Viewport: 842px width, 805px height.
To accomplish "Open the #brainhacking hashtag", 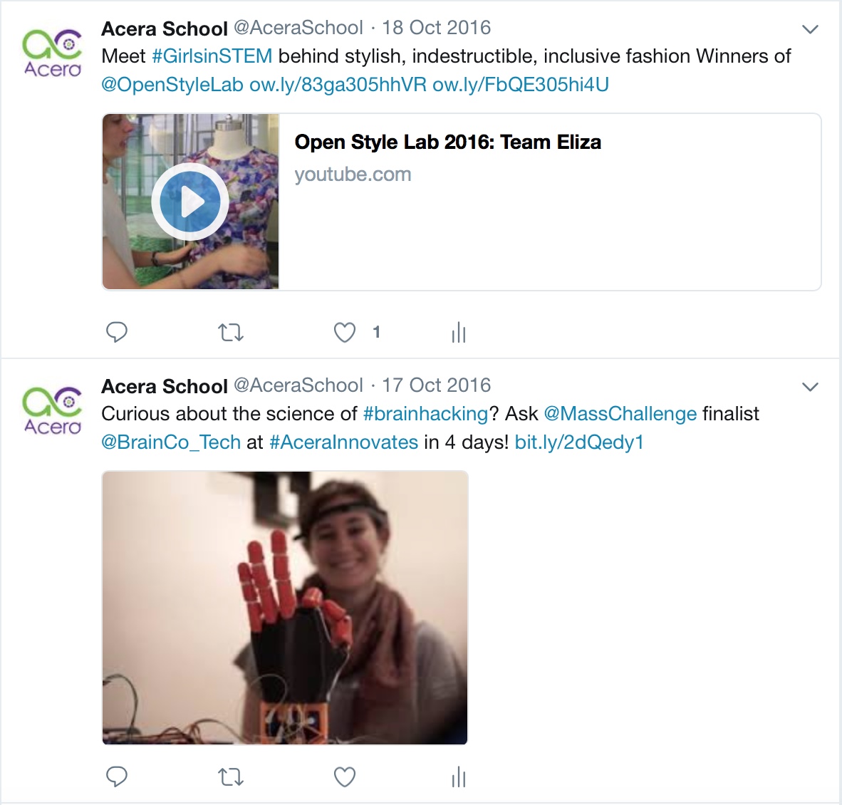I will click(425, 413).
